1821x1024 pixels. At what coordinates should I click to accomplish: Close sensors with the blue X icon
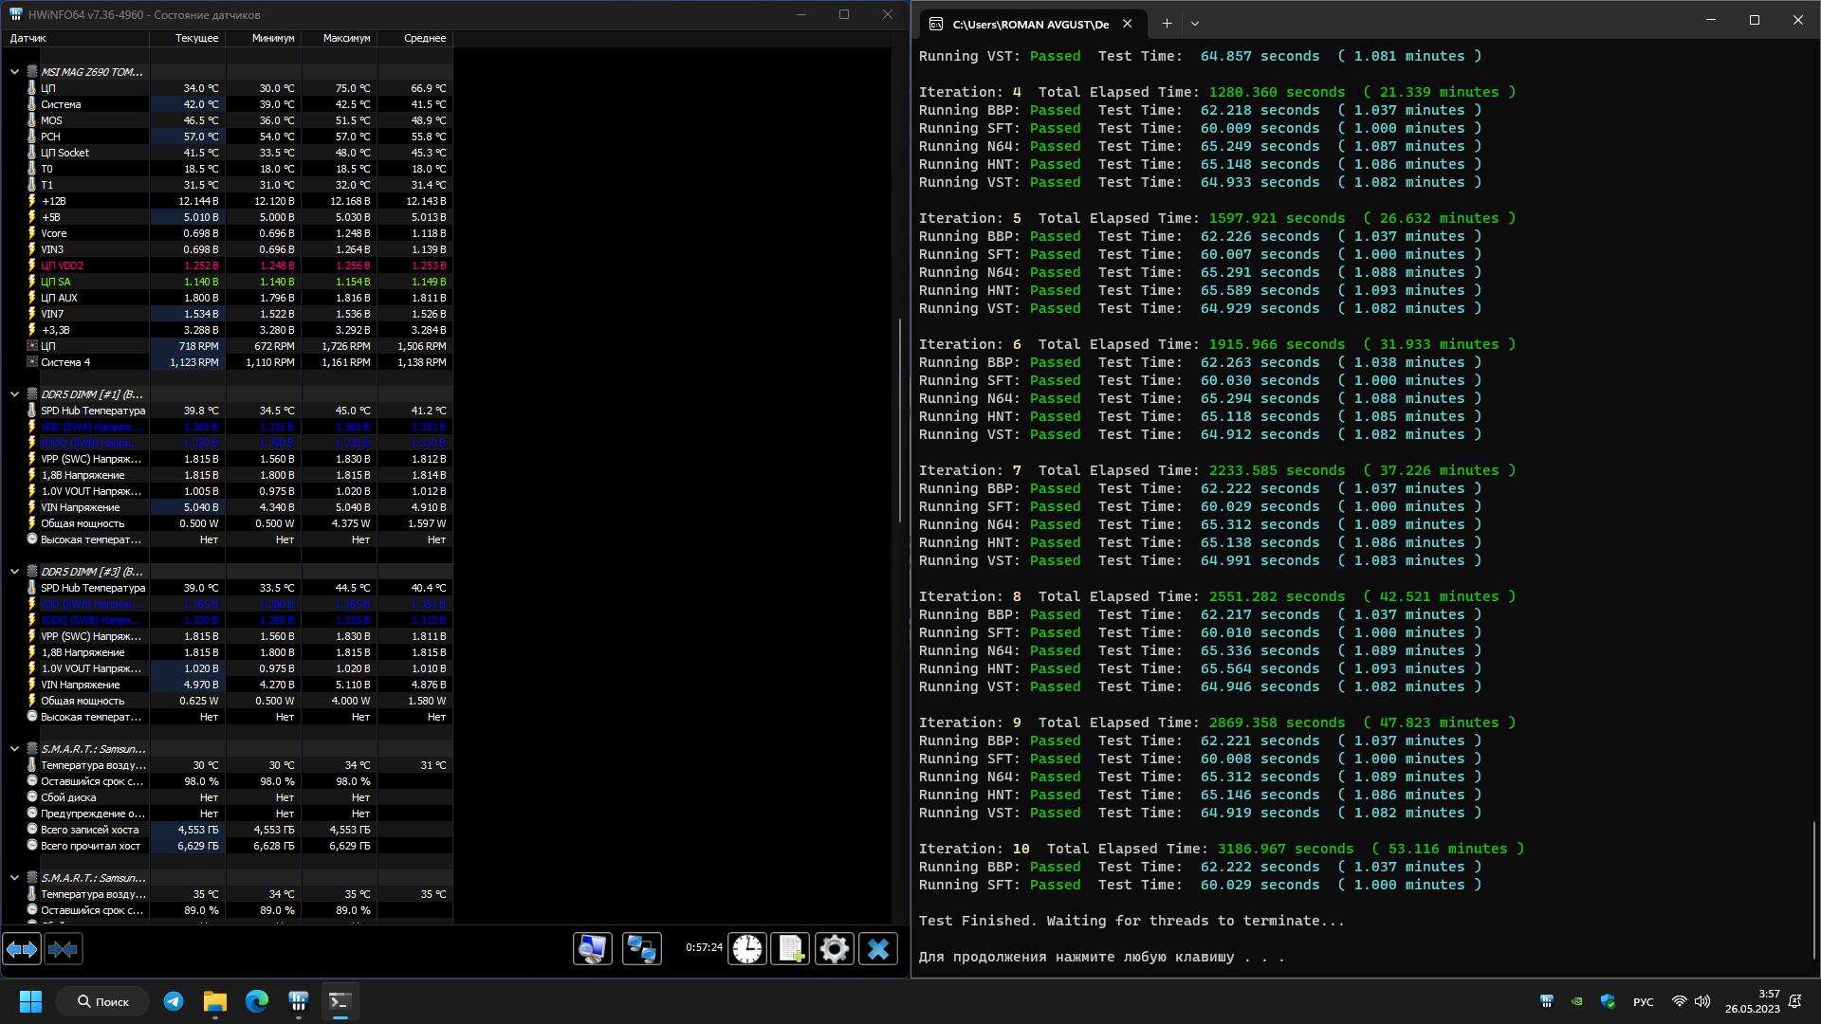[x=878, y=949]
